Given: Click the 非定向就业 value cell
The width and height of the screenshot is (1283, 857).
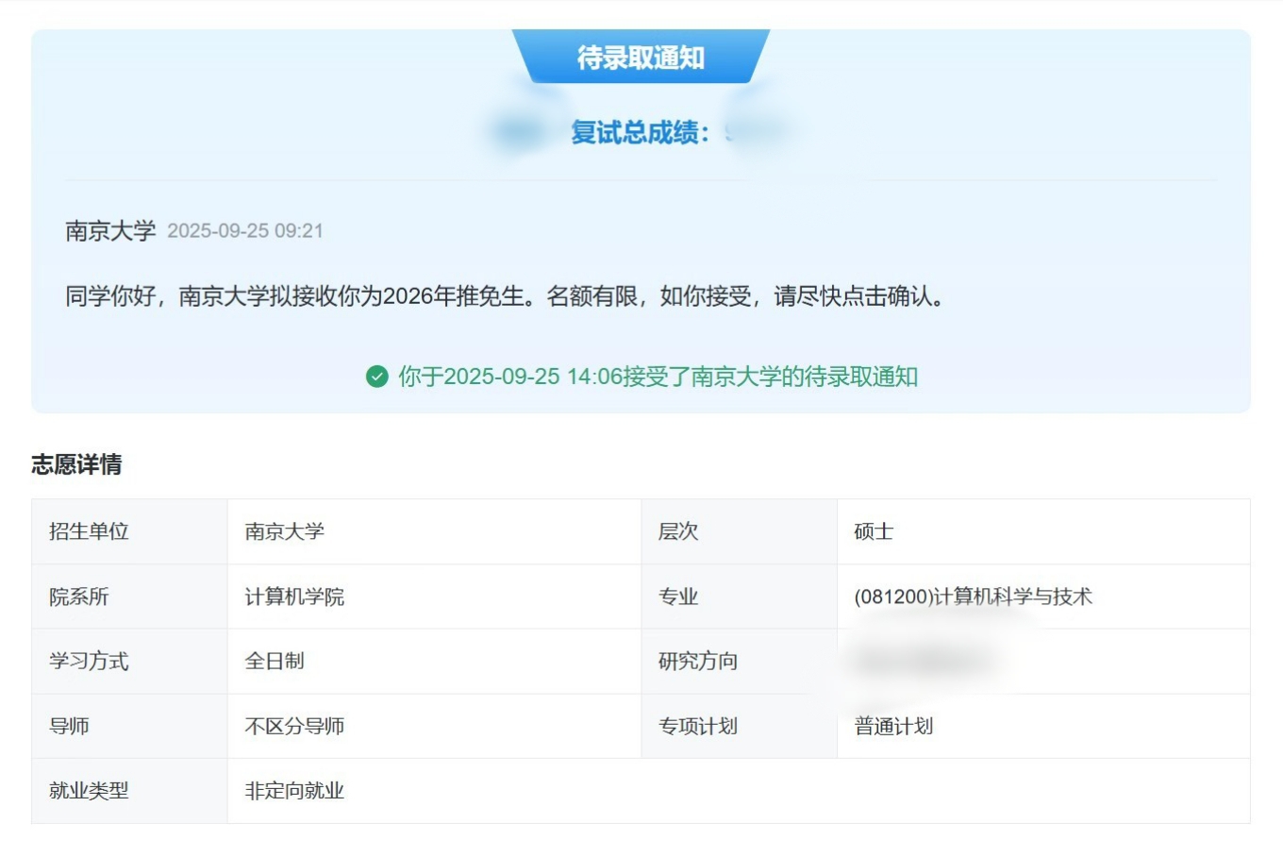Looking at the screenshot, I should pyautogui.click(x=739, y=791).
